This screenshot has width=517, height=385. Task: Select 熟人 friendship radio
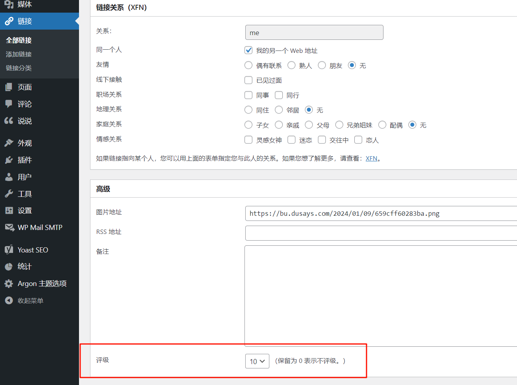pos(291,65)
